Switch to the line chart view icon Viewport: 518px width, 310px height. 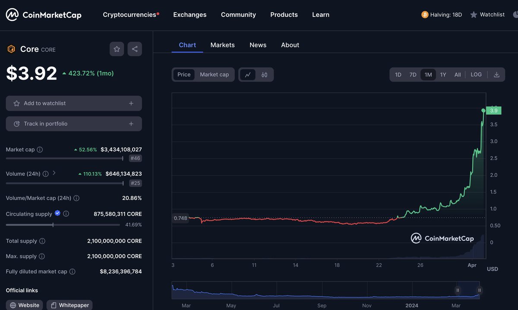tap(247, 75)
